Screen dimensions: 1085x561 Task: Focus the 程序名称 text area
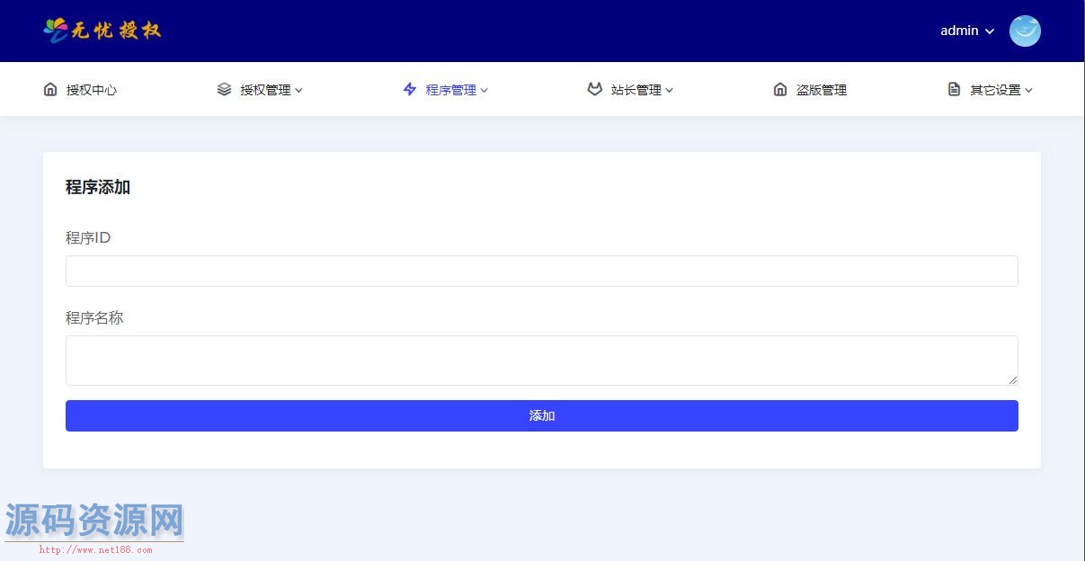tap(542, 361)
